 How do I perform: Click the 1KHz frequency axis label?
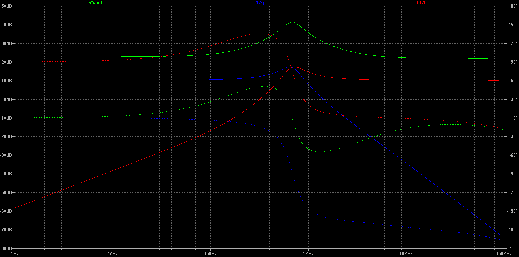(x=308, y=254)
